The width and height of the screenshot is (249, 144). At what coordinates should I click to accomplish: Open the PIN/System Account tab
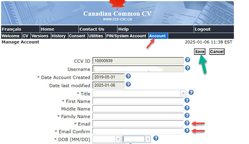tap(126, 36)
